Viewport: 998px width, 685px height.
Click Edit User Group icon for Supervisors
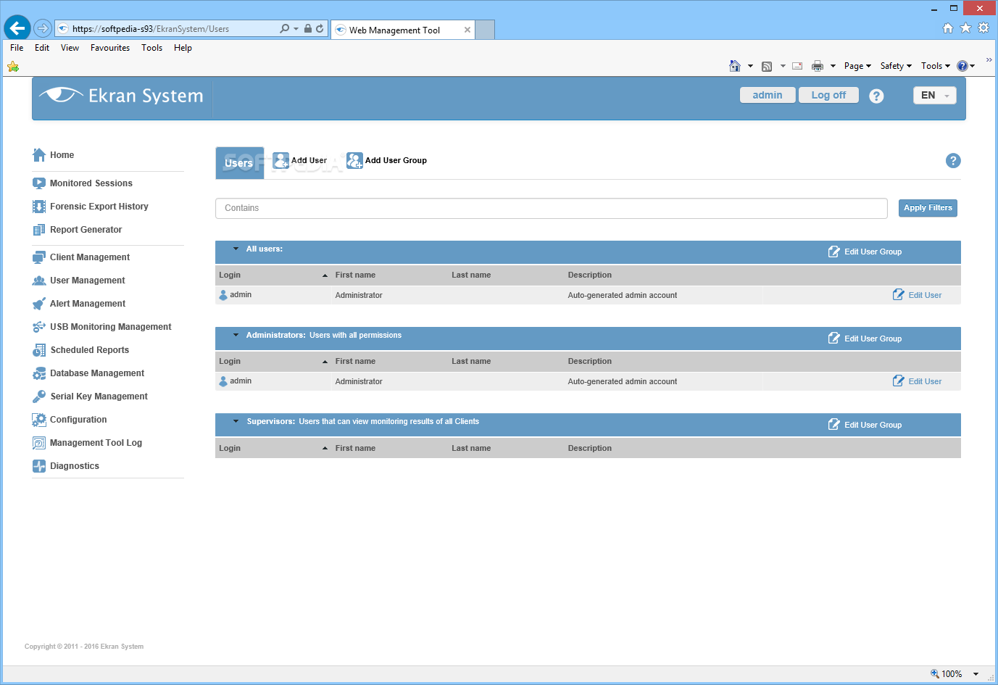click(834, 424)
